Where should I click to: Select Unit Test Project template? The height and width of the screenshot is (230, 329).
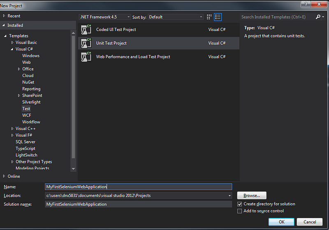(159, 43)
